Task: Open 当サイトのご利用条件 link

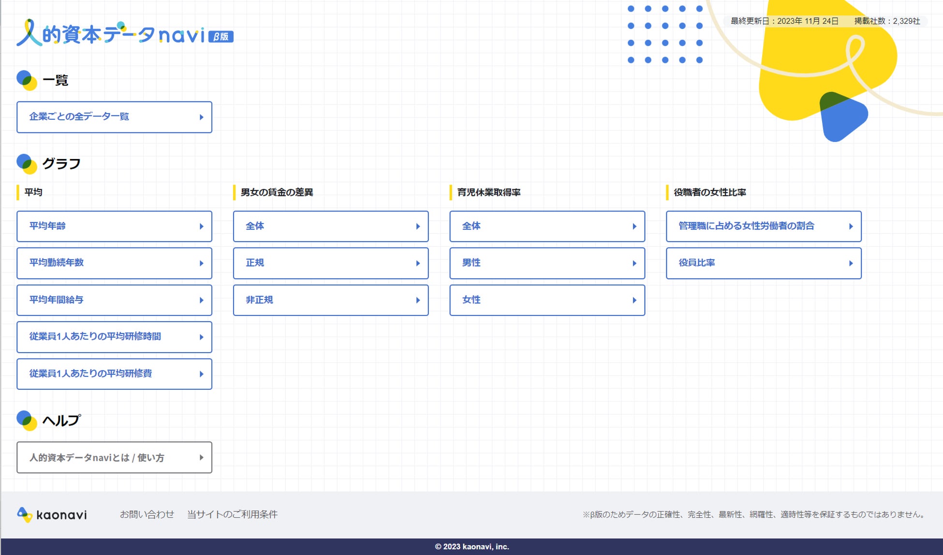Action: coord(232,514)
